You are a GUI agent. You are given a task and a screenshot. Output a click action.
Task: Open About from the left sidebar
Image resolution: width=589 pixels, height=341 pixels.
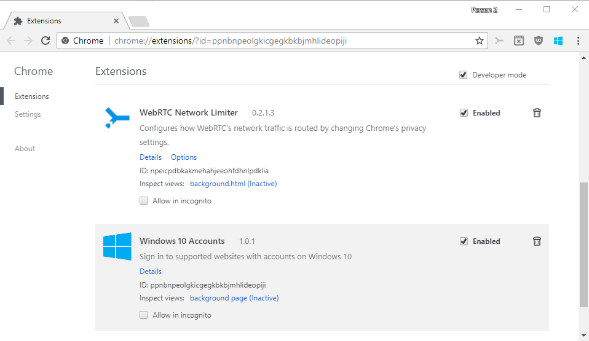(25, 148)
